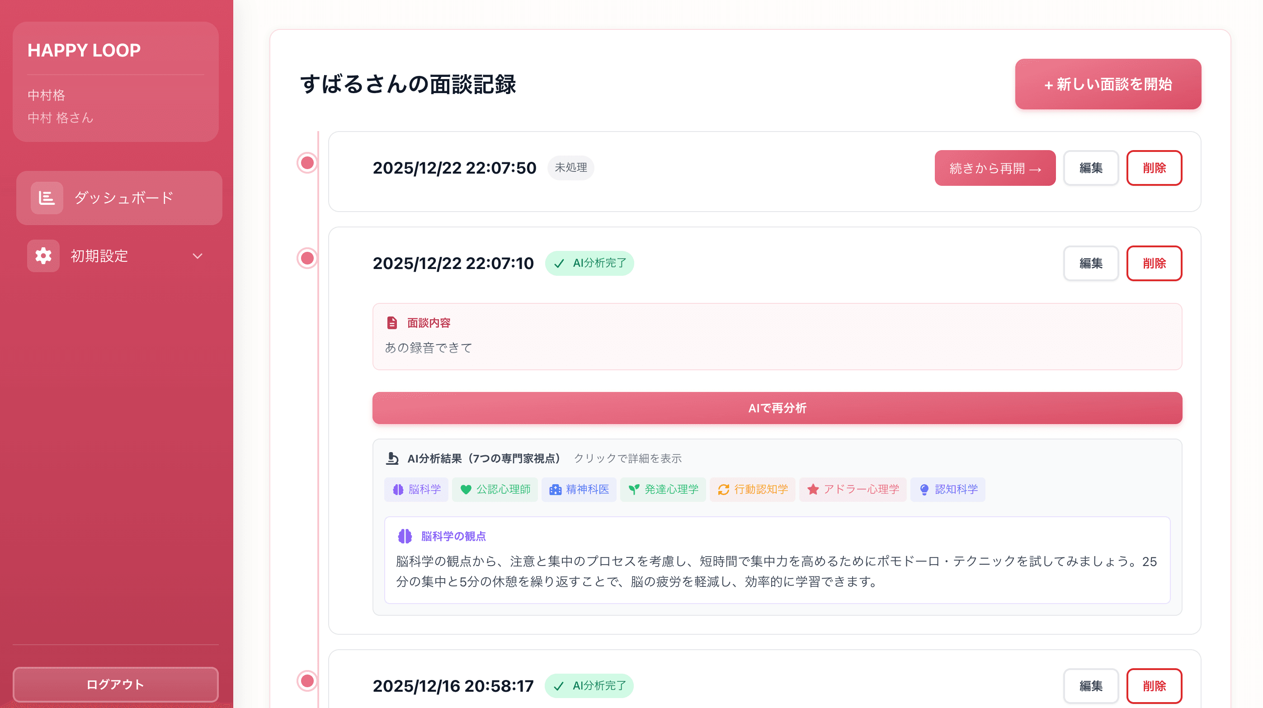The height and width of the screenshot is (708, 1263).
Task: Click the brain icon beside 脳科学の観点
Action: point(405,536)
